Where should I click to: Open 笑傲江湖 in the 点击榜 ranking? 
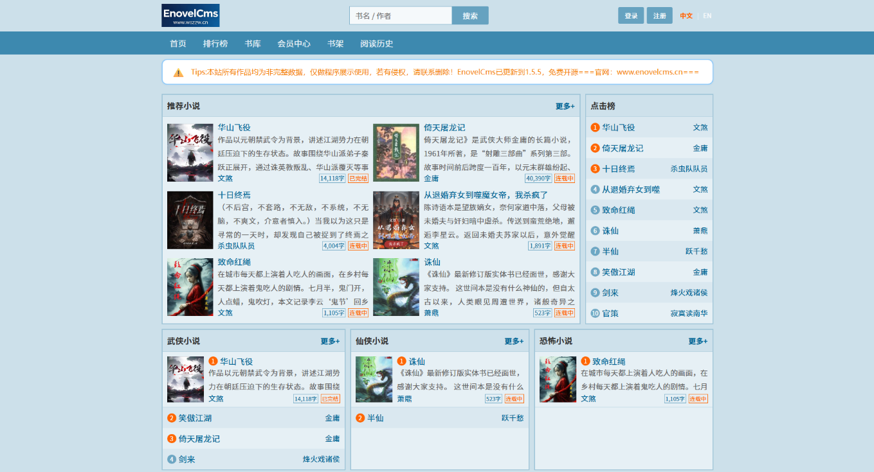[x=619, y=272]
